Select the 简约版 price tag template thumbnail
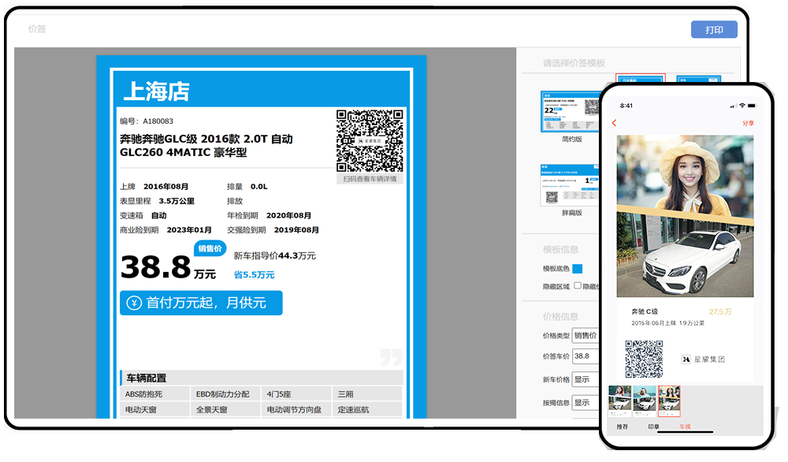The width and height of the screenshot is (788, 462). (x=570, y=112)
